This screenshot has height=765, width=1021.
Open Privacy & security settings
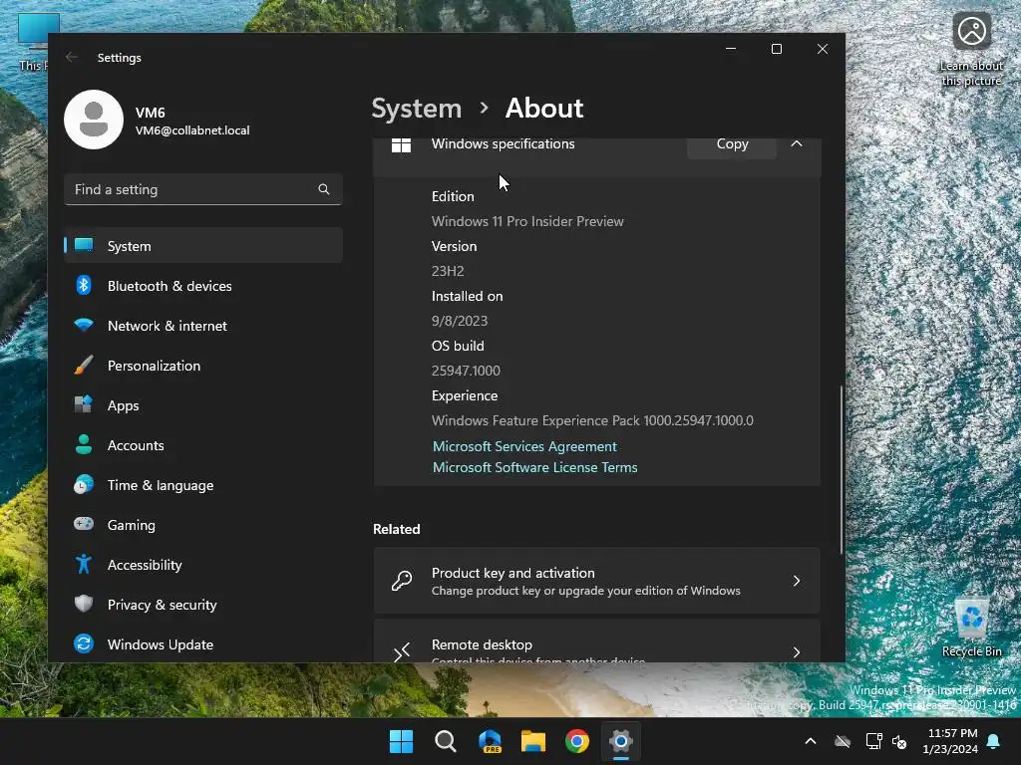click(x=203, y=605)
